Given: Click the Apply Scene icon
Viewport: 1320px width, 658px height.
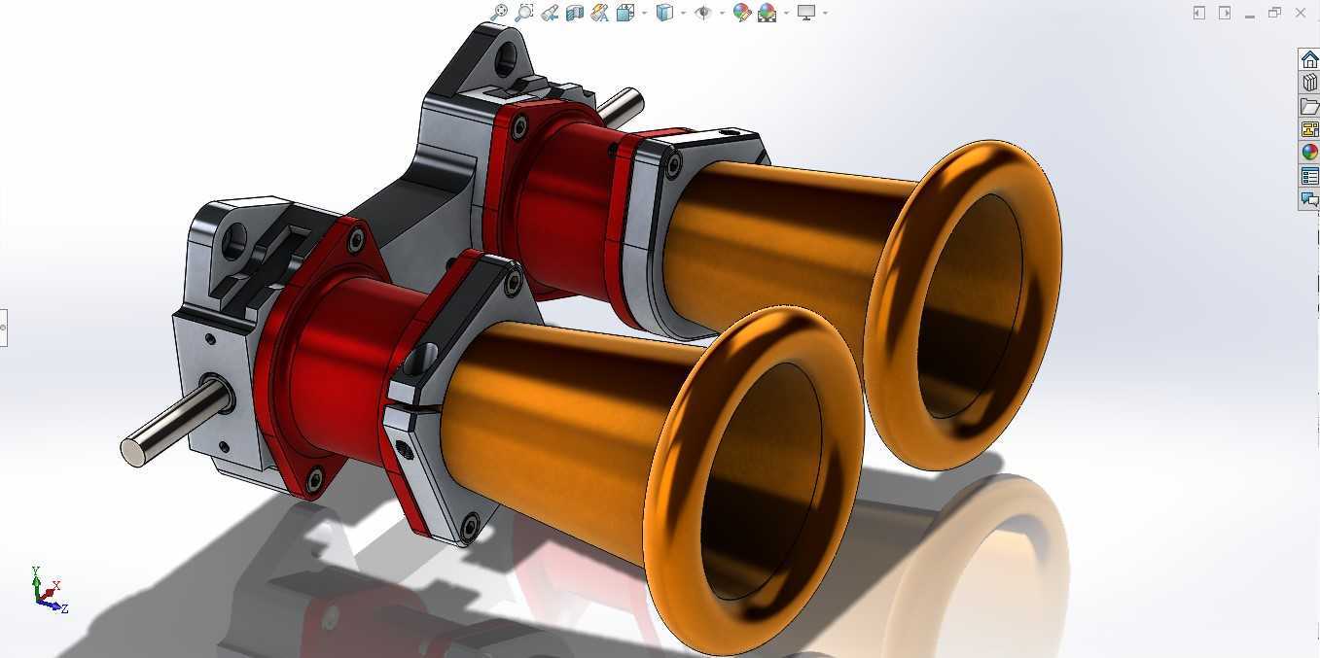Looking at the screenshot, I should click(x=767, y=13).
